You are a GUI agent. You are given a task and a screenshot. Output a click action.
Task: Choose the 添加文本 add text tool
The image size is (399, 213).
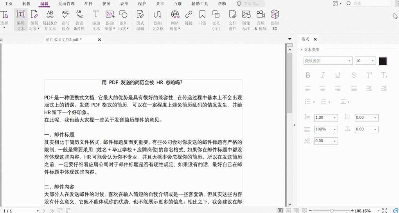tap(96, 20)
